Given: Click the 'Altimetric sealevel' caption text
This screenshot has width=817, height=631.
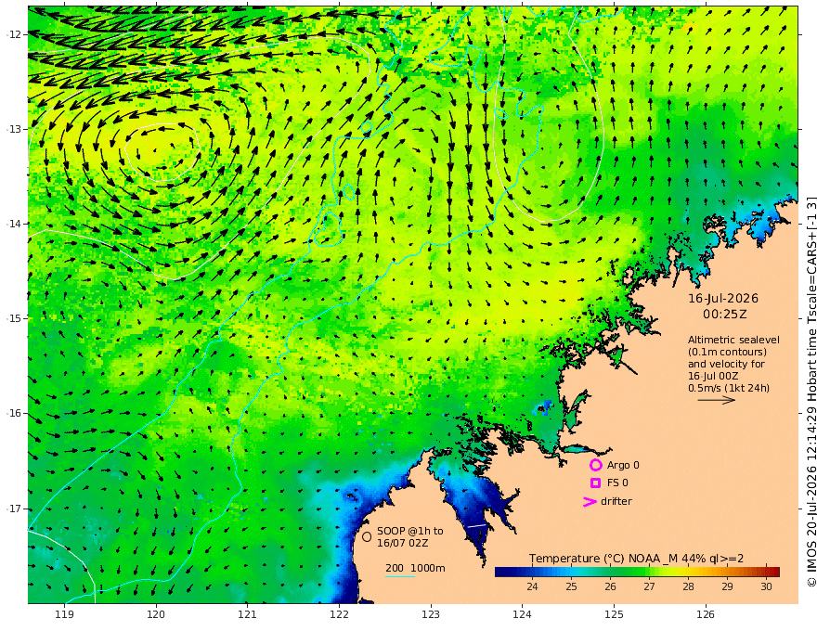Looking at the screenshot, I should (733, 340).
